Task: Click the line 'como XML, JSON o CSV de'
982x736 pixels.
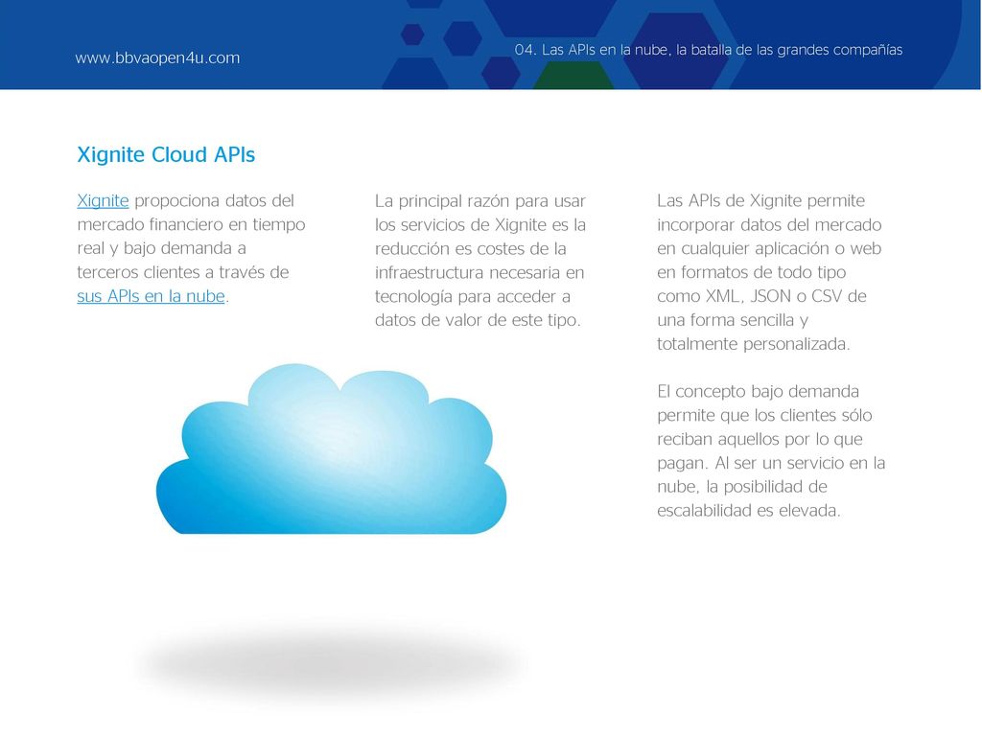Action: click(761, 296)
